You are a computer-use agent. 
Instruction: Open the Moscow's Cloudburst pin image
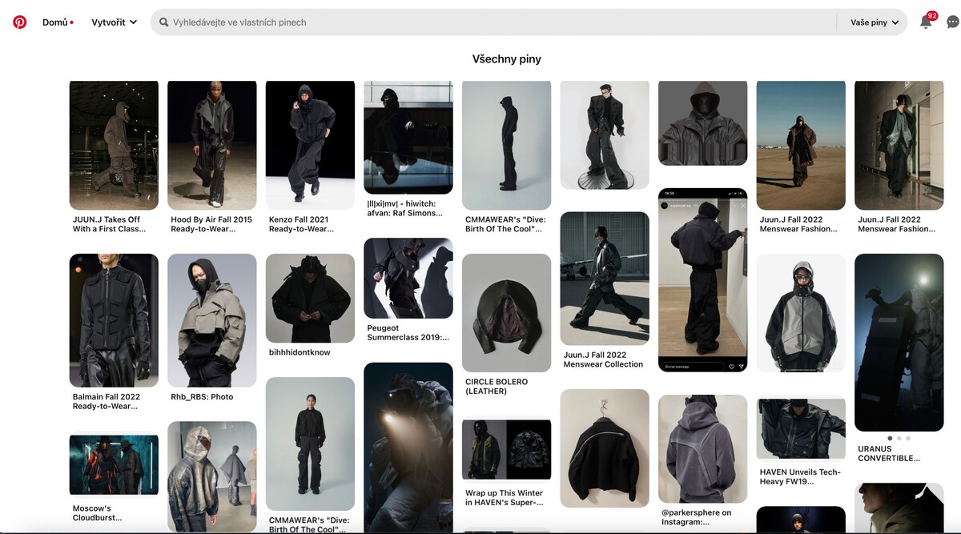tap(114, 464)
